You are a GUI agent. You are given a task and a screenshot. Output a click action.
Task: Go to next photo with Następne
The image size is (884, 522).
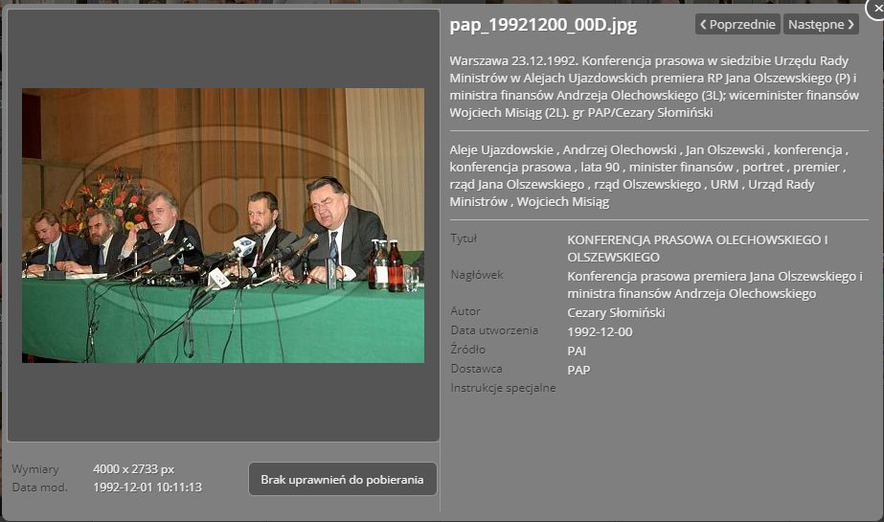pos(821,24)
